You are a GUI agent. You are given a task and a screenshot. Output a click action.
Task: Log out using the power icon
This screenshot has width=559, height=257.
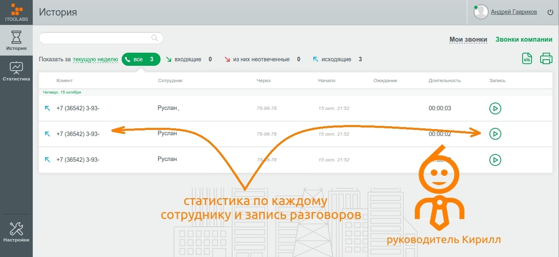coord(550,12)
